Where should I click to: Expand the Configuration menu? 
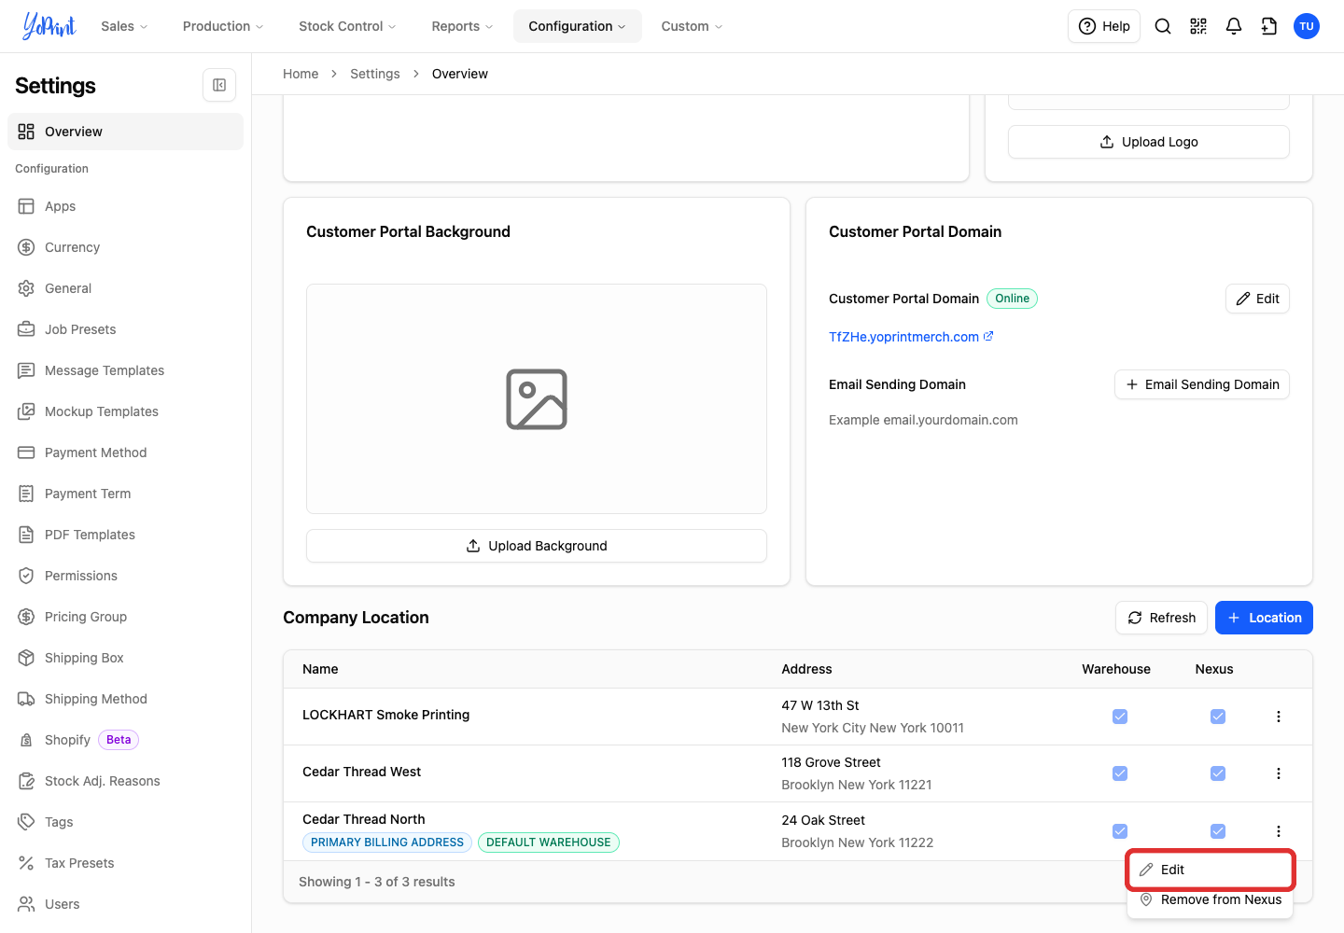(578, 26)
